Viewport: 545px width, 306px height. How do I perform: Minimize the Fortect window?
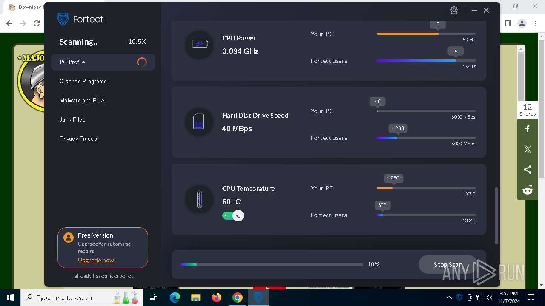tap(474, 10)
